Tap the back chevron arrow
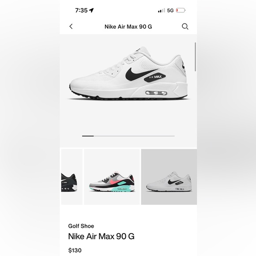256x256 pixels. pos(71,26)
